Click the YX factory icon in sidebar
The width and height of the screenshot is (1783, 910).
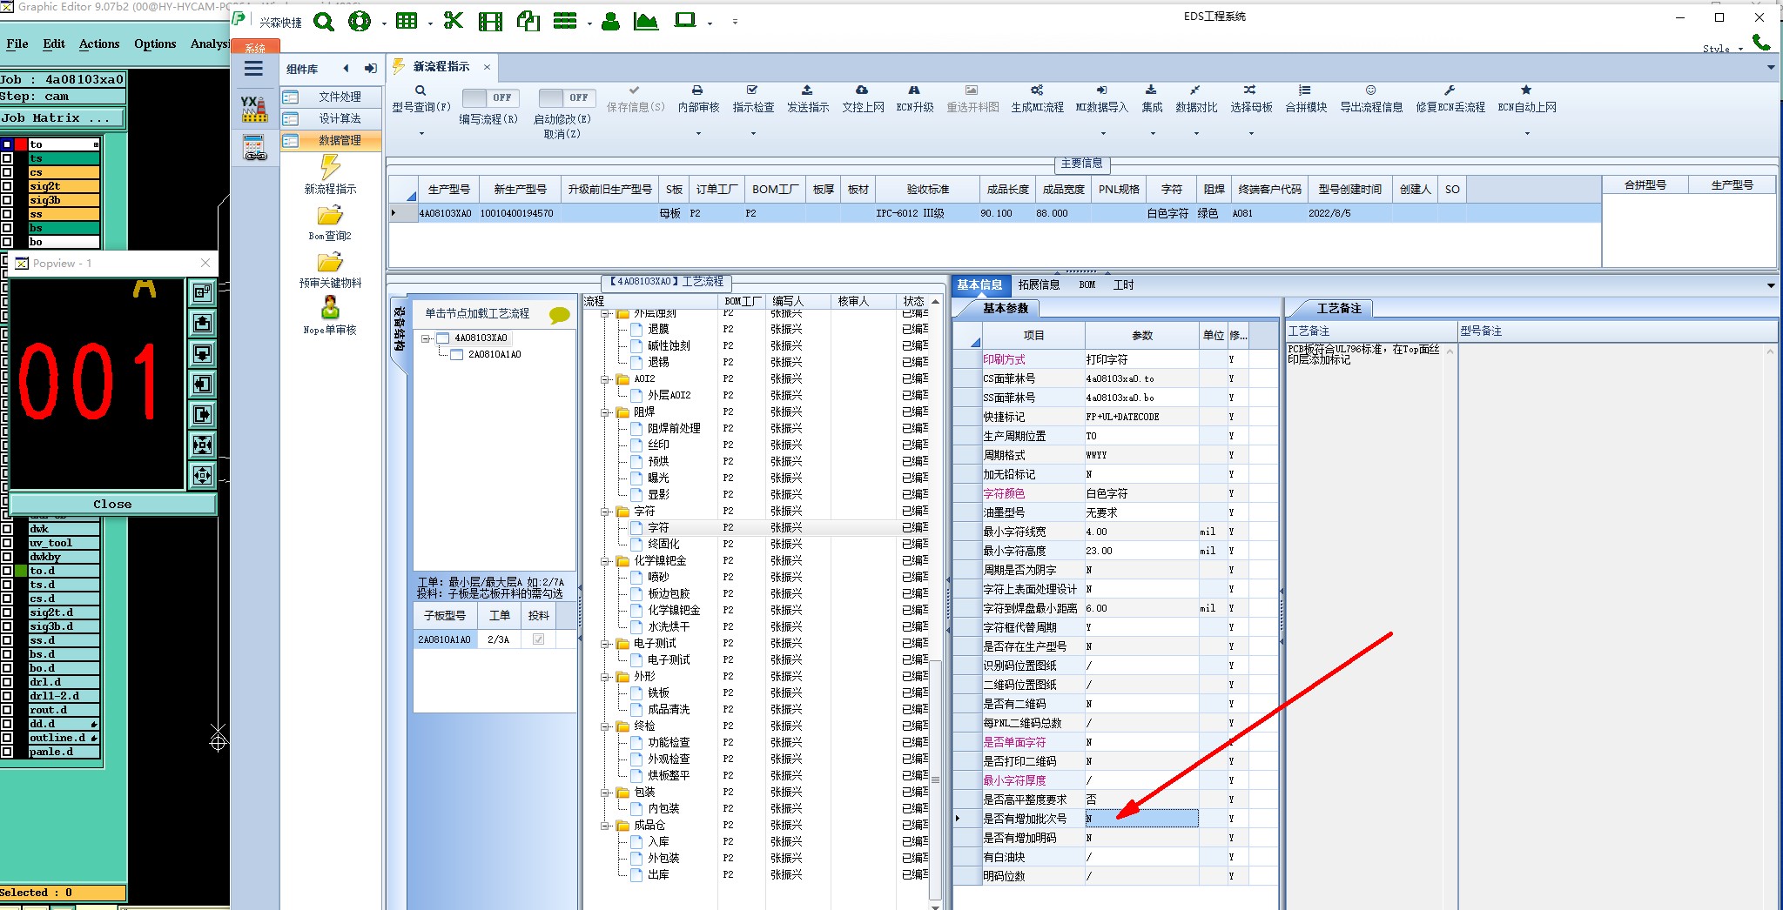(254, 109)
